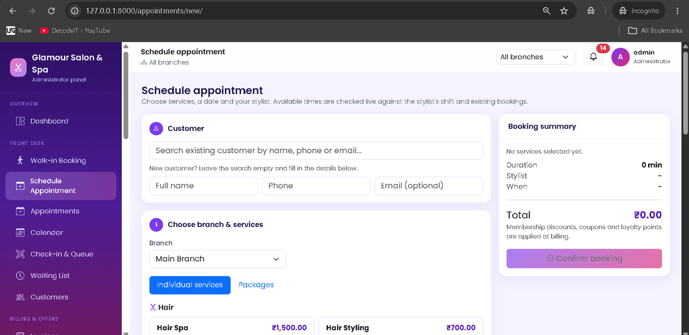Select the Hair Spa service card
This screenshot has width=689, height=335.
tap(231, 326)
